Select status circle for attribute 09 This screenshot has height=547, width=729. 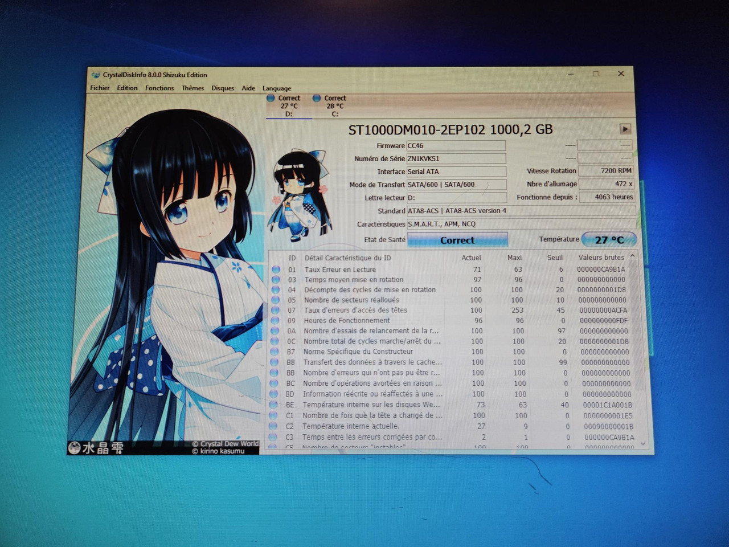[x=275, y=321]
